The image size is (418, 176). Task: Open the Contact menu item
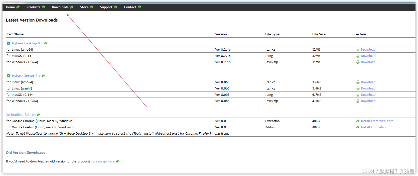point(130,7)
